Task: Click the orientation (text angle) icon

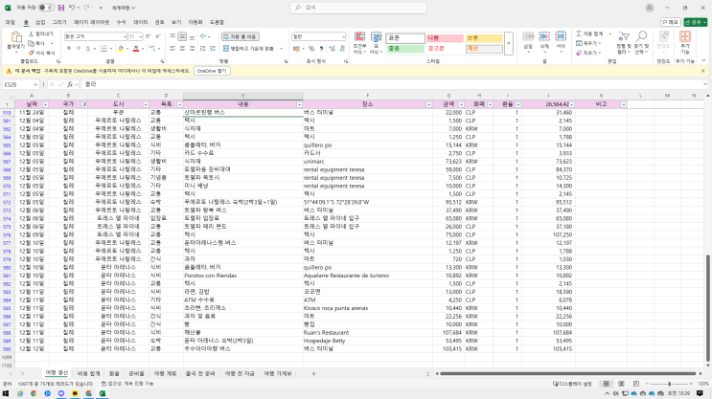Action: tap(203, 36)
